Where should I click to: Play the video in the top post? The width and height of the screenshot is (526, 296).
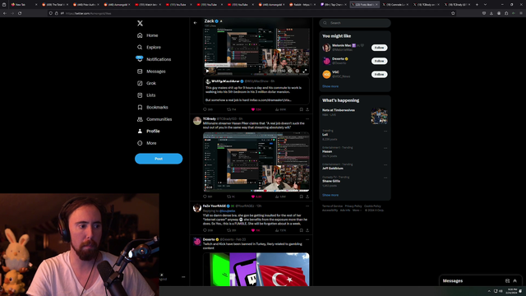(207, 71)
